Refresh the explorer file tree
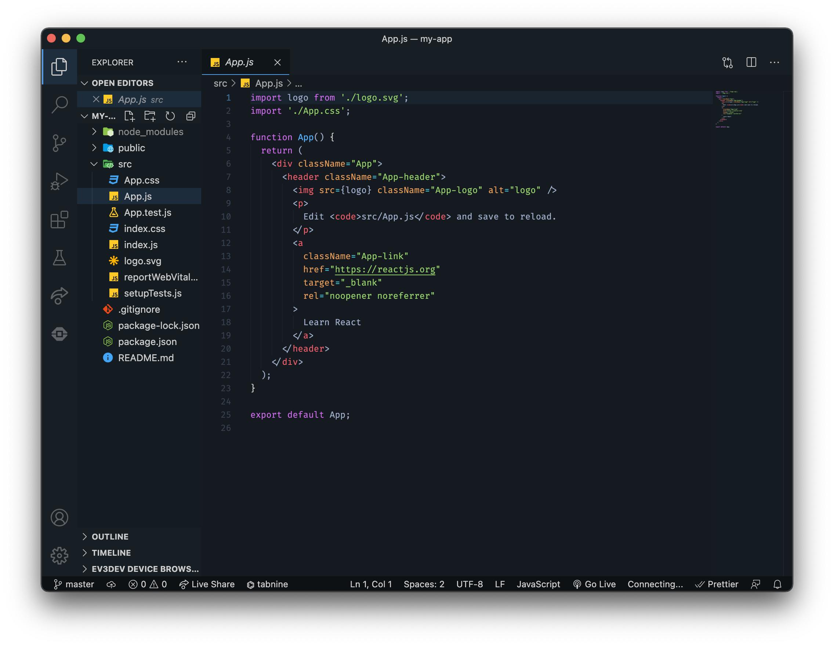Image resolution: width=834 pixels, height=646 pixels. (x=170, y=116)
